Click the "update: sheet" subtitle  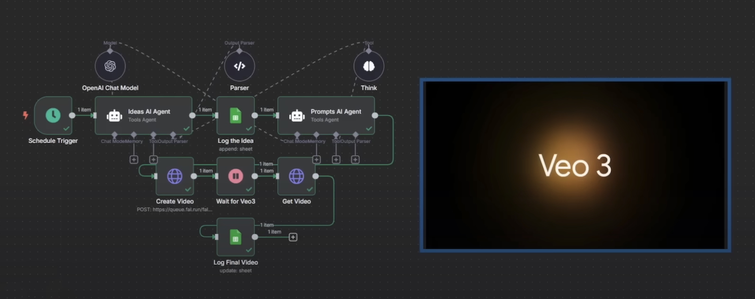(x=236, y=270)
